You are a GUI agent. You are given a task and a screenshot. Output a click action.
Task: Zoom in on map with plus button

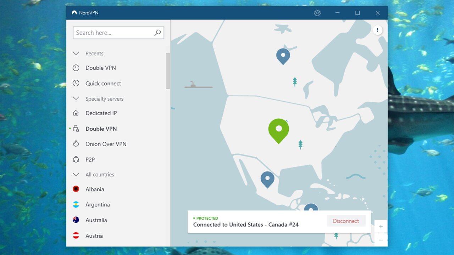(381, 226)
